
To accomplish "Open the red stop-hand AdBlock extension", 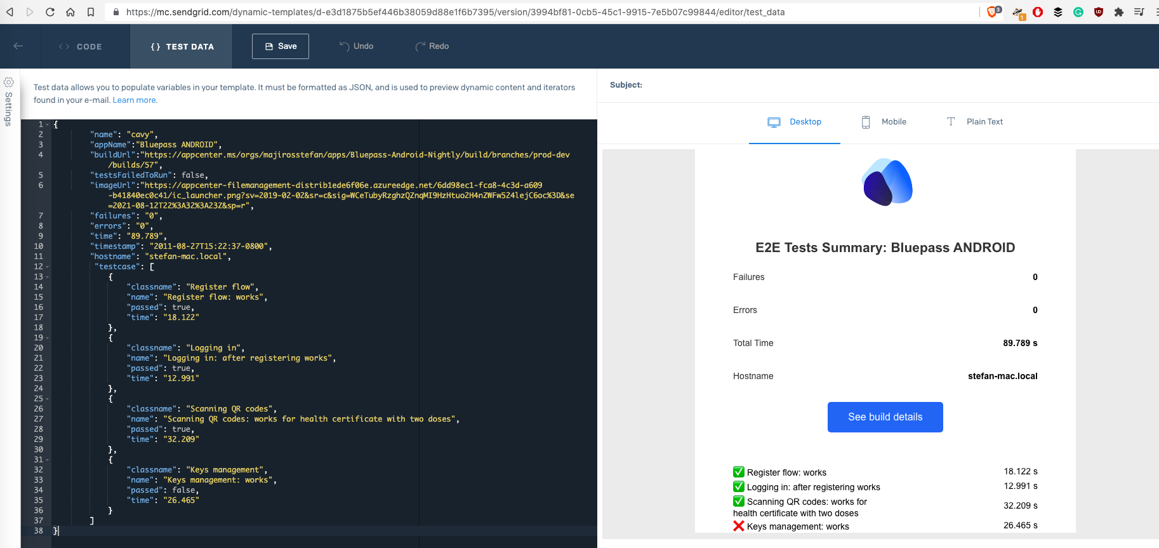I will [1038, 12].
